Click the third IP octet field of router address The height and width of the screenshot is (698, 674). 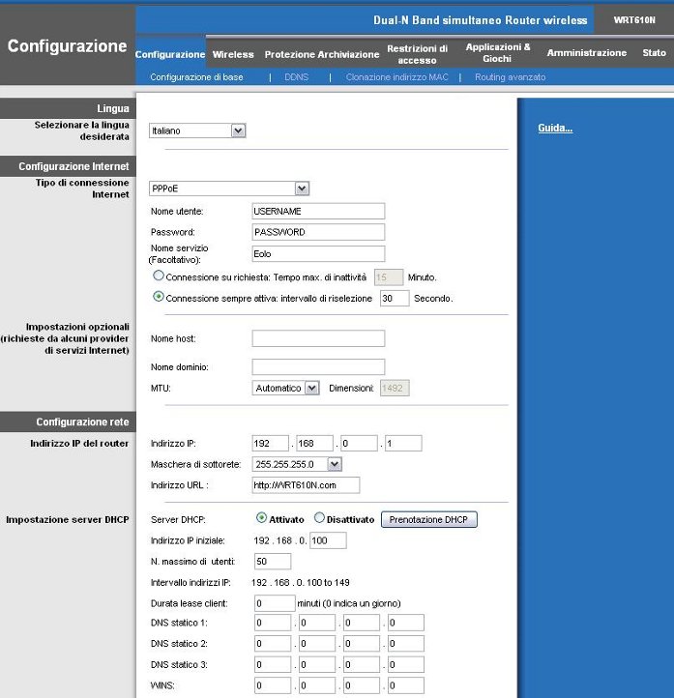point(360,444)
